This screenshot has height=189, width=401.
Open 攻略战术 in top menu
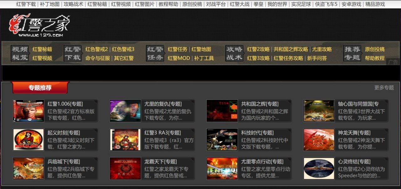click(x=74, y=4)
